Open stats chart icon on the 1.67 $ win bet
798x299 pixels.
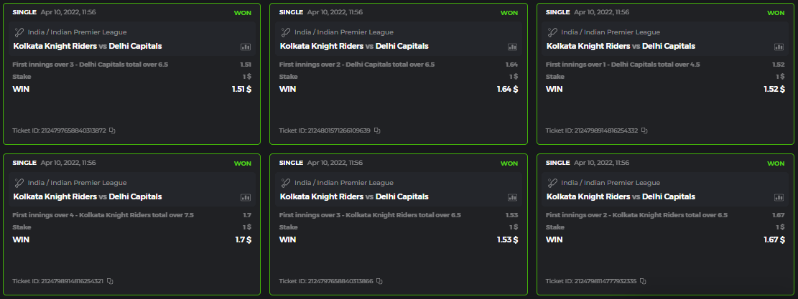[779, 197]
